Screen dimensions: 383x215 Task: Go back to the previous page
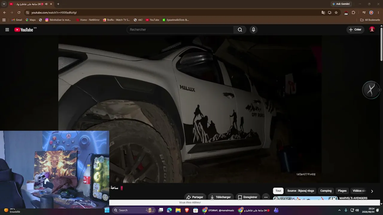tap(4, 13)
